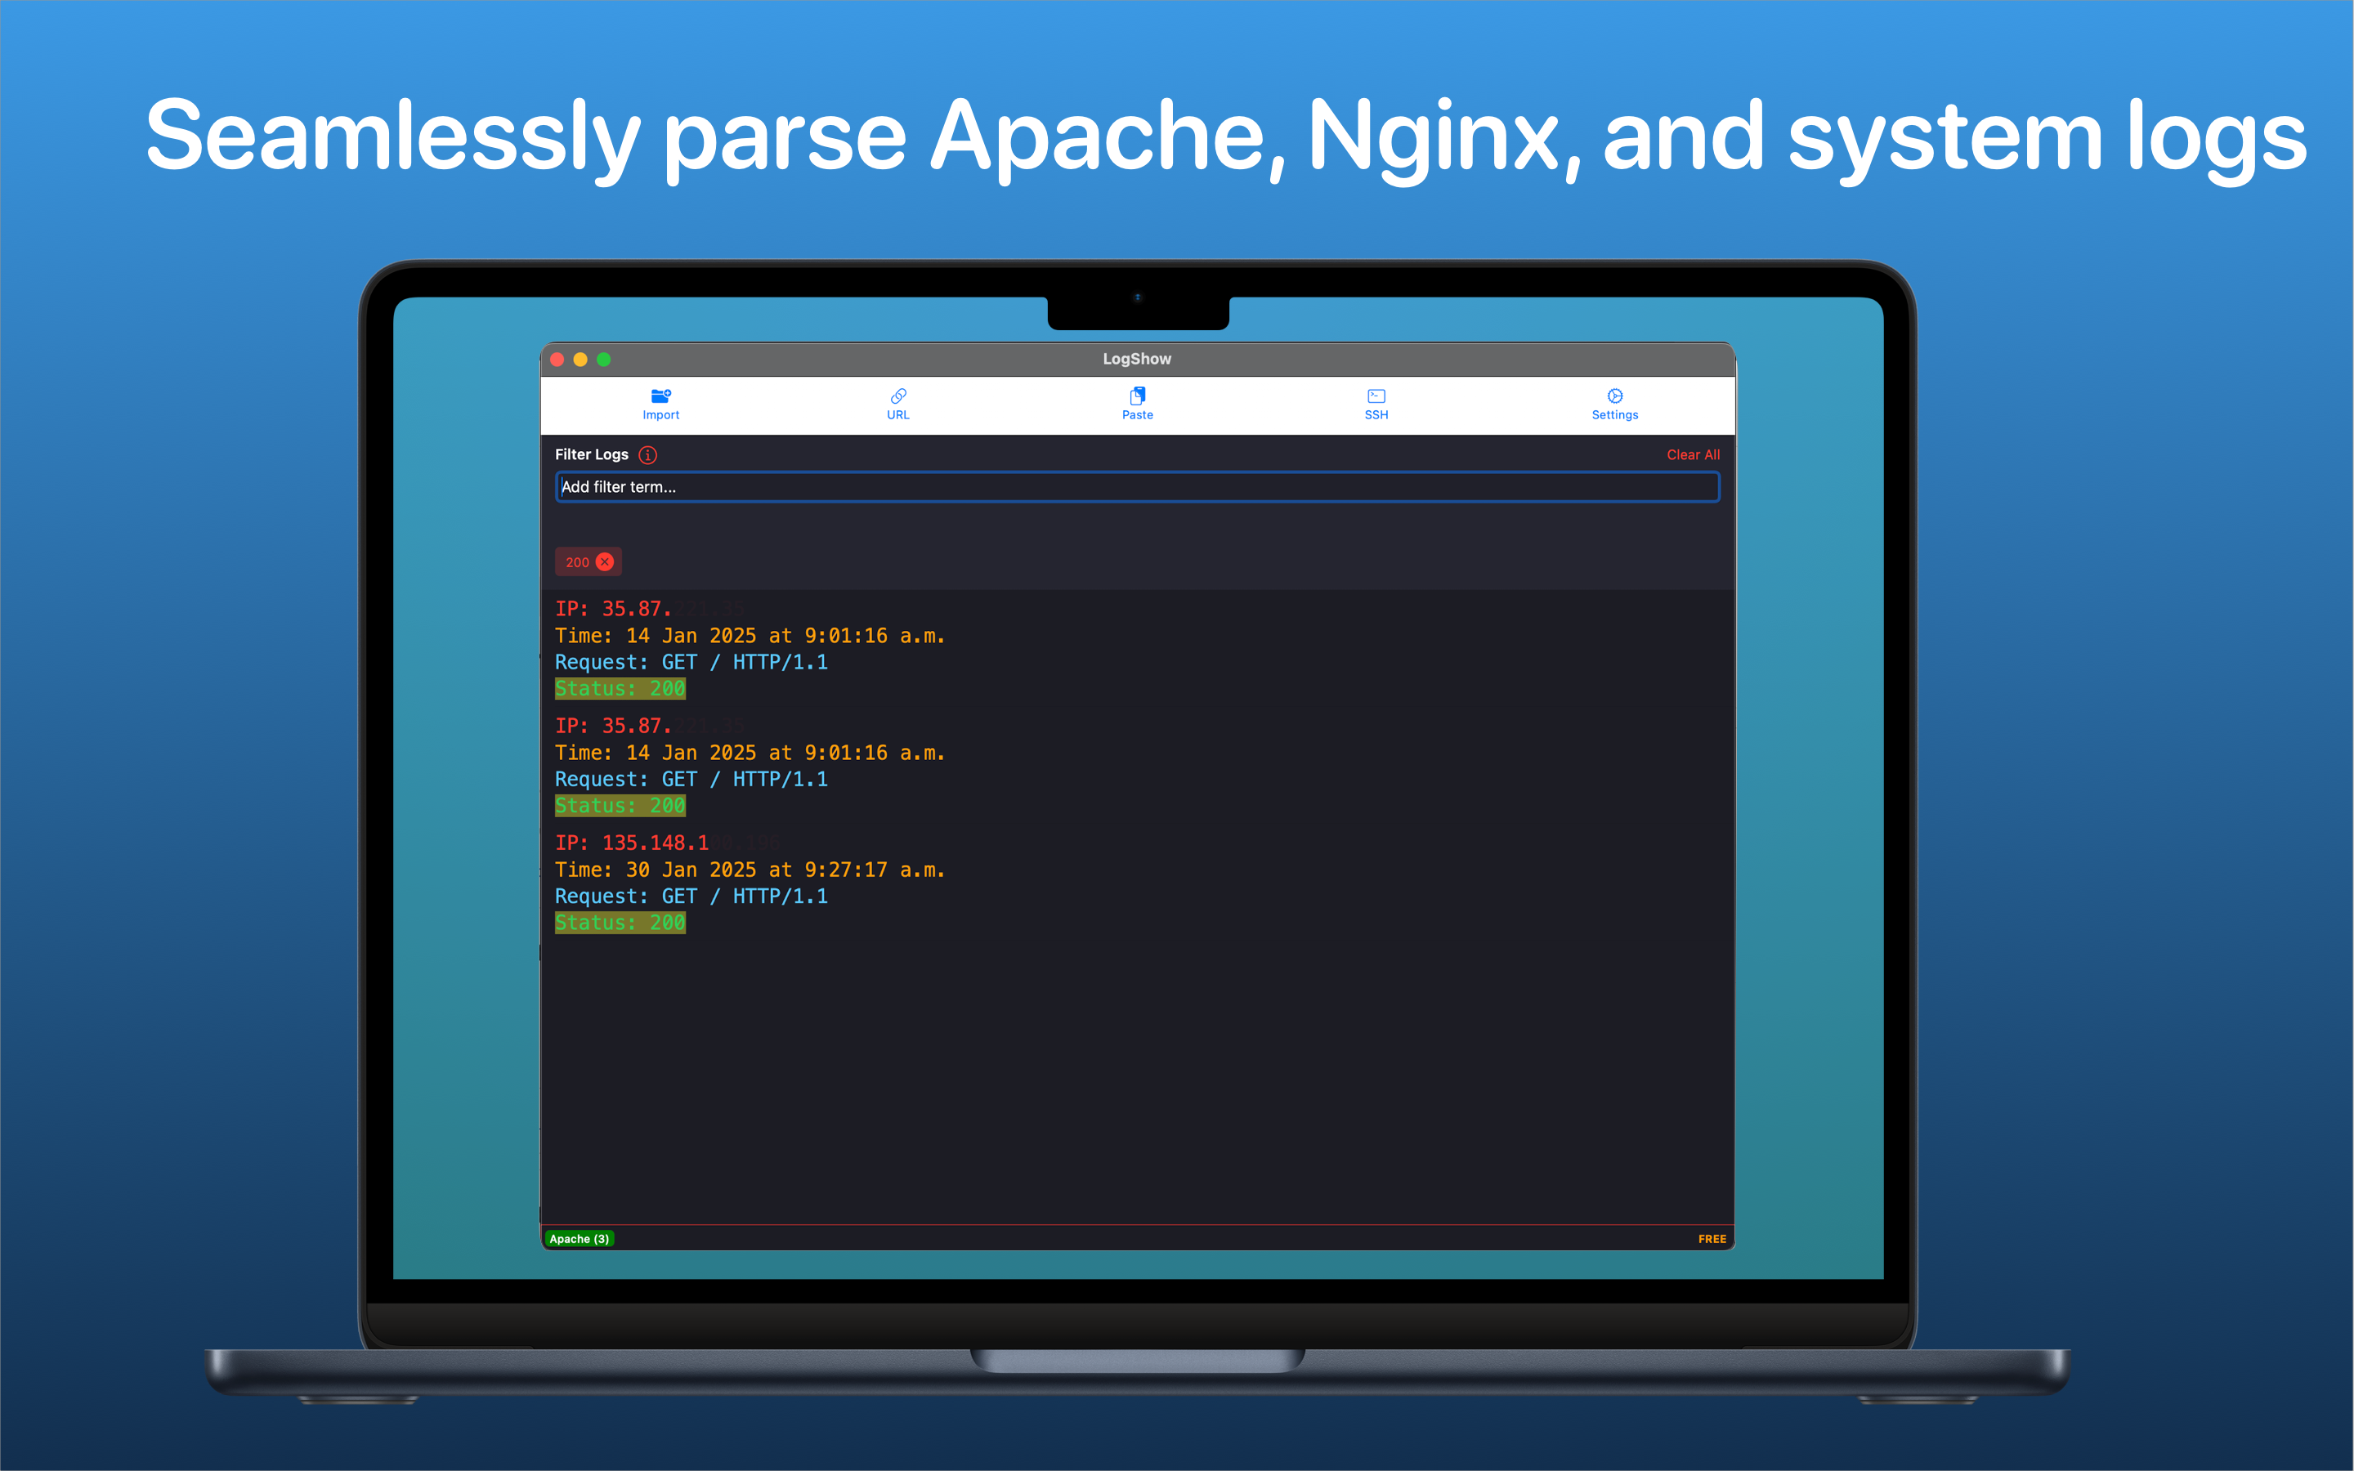
Task: Clear all filters with Clear All
Action: click(1693, 454)
